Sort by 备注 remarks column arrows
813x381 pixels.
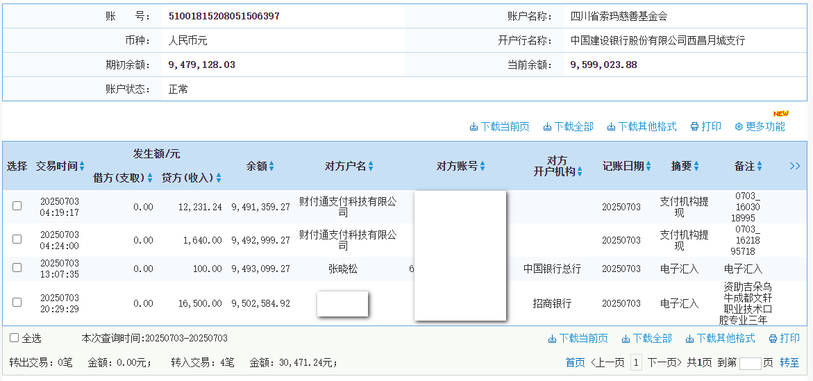tap(759, 167)
